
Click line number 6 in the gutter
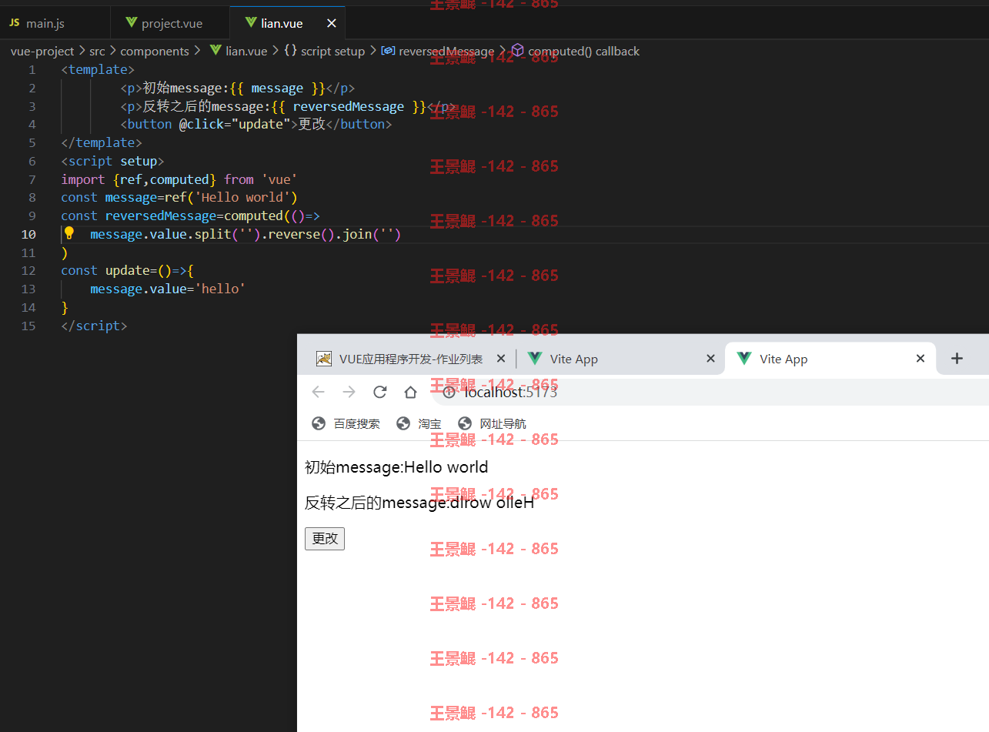point(32,161)
